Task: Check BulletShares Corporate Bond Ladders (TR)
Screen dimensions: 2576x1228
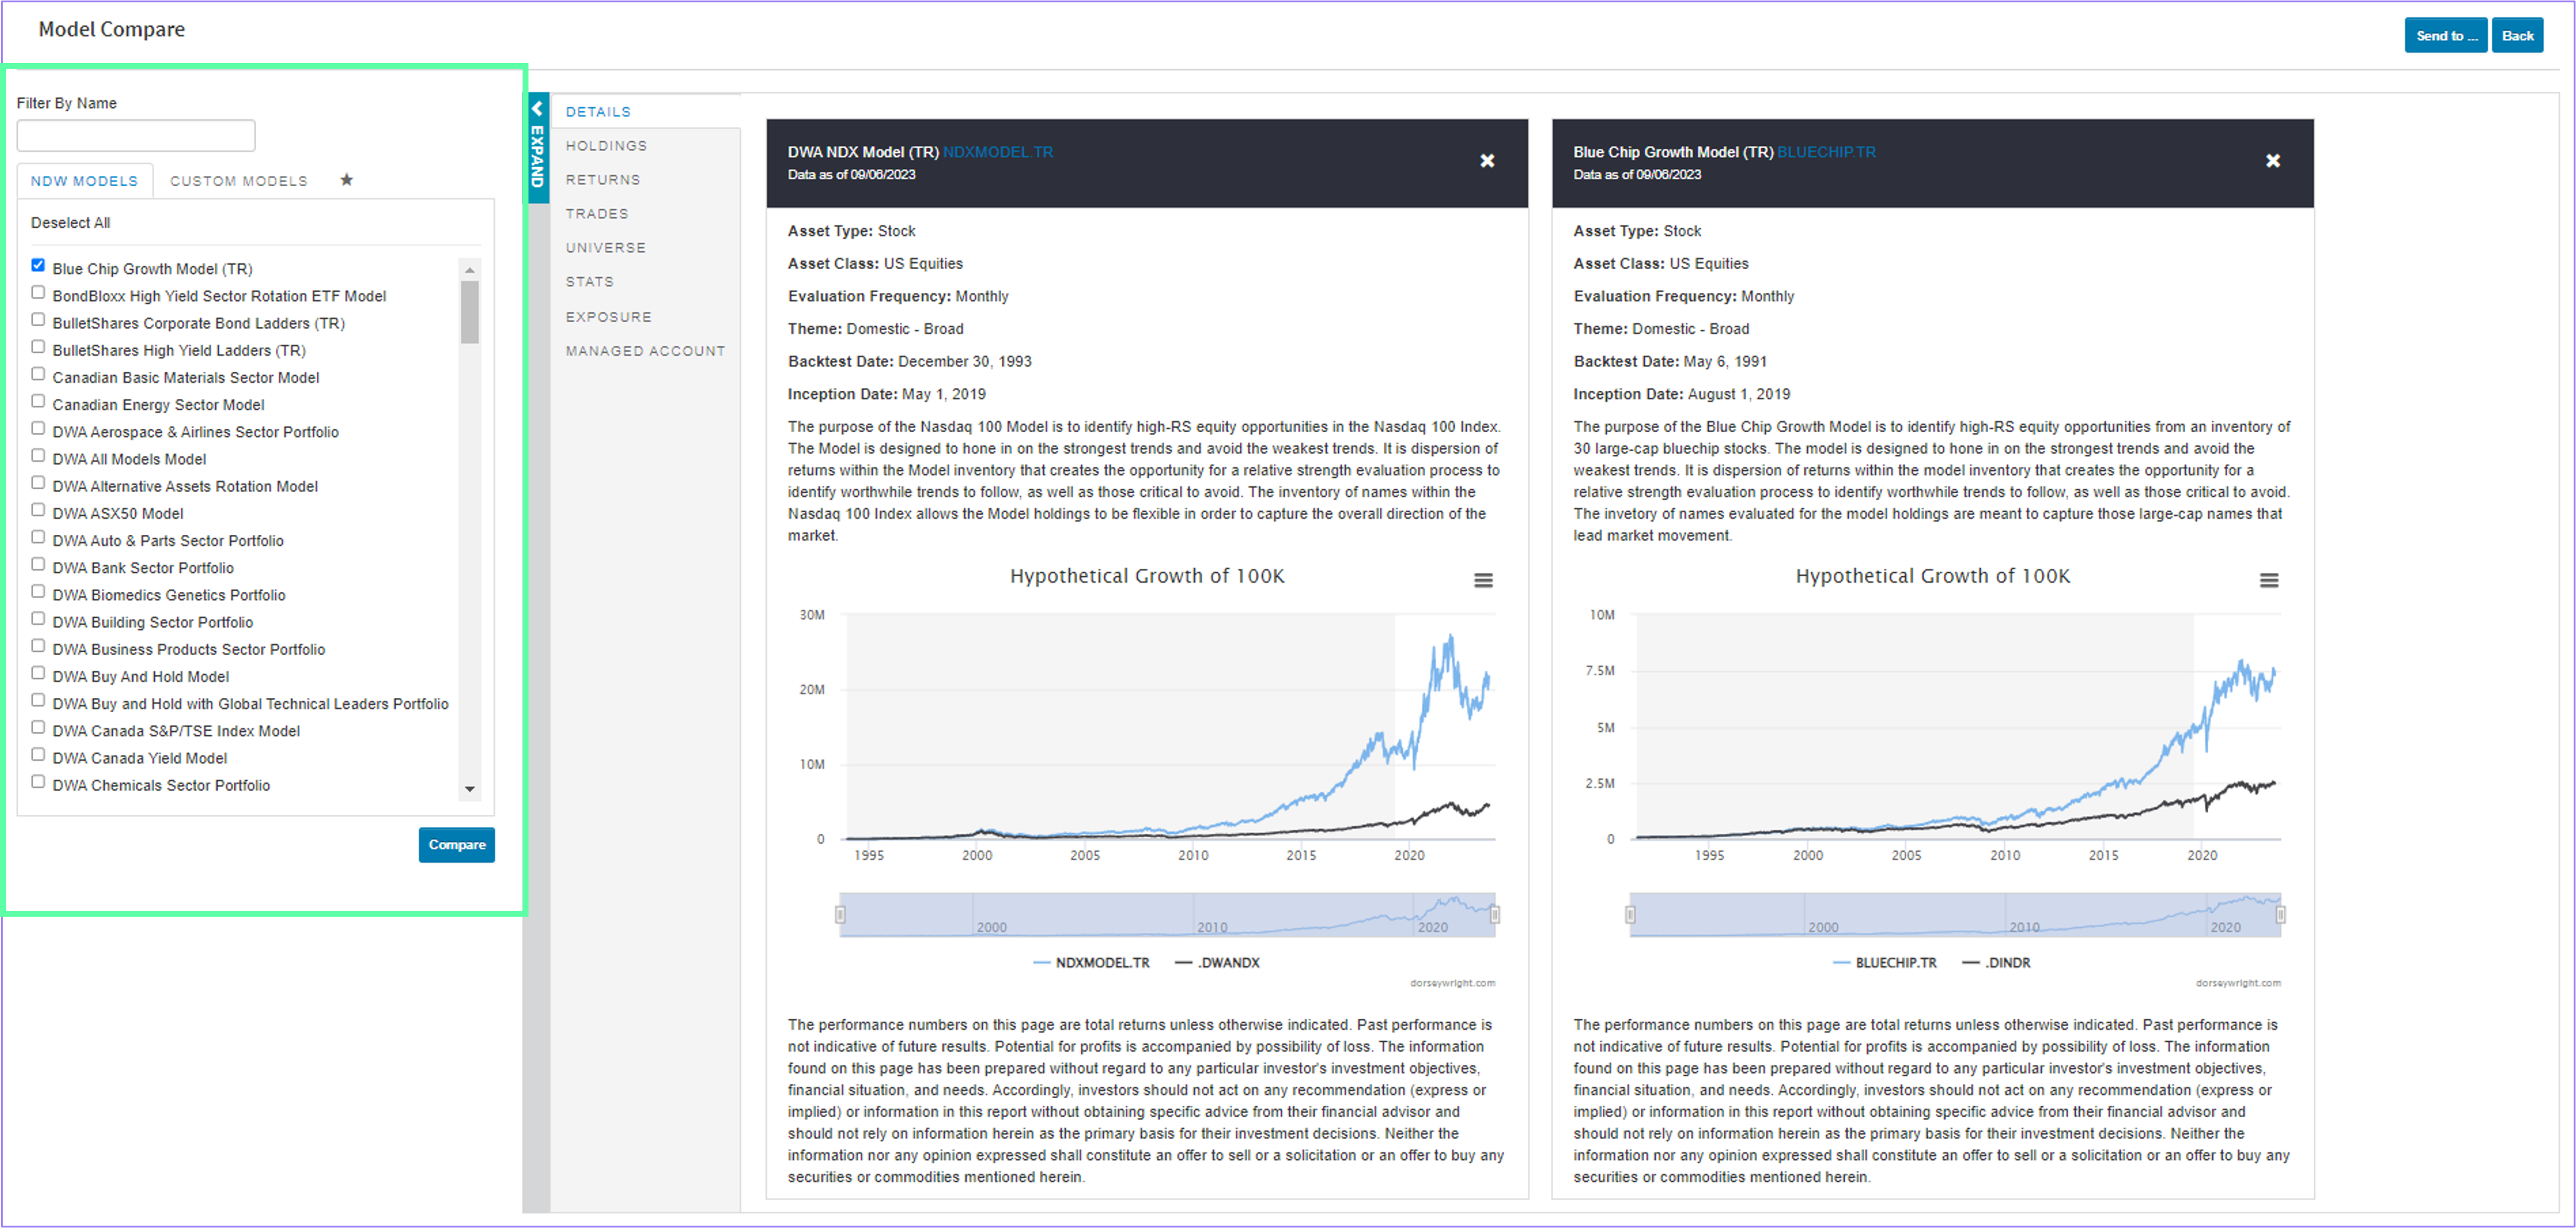Action: tap(38, 319)
